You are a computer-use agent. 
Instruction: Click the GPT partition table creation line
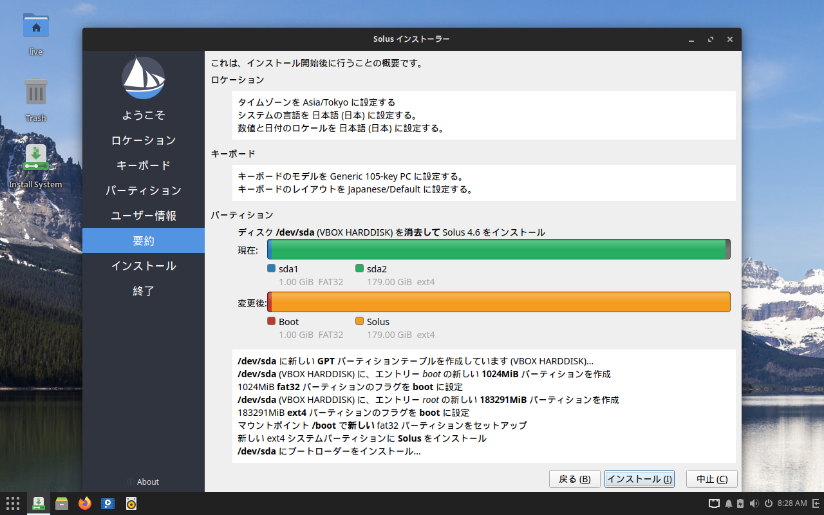[416, 361]
